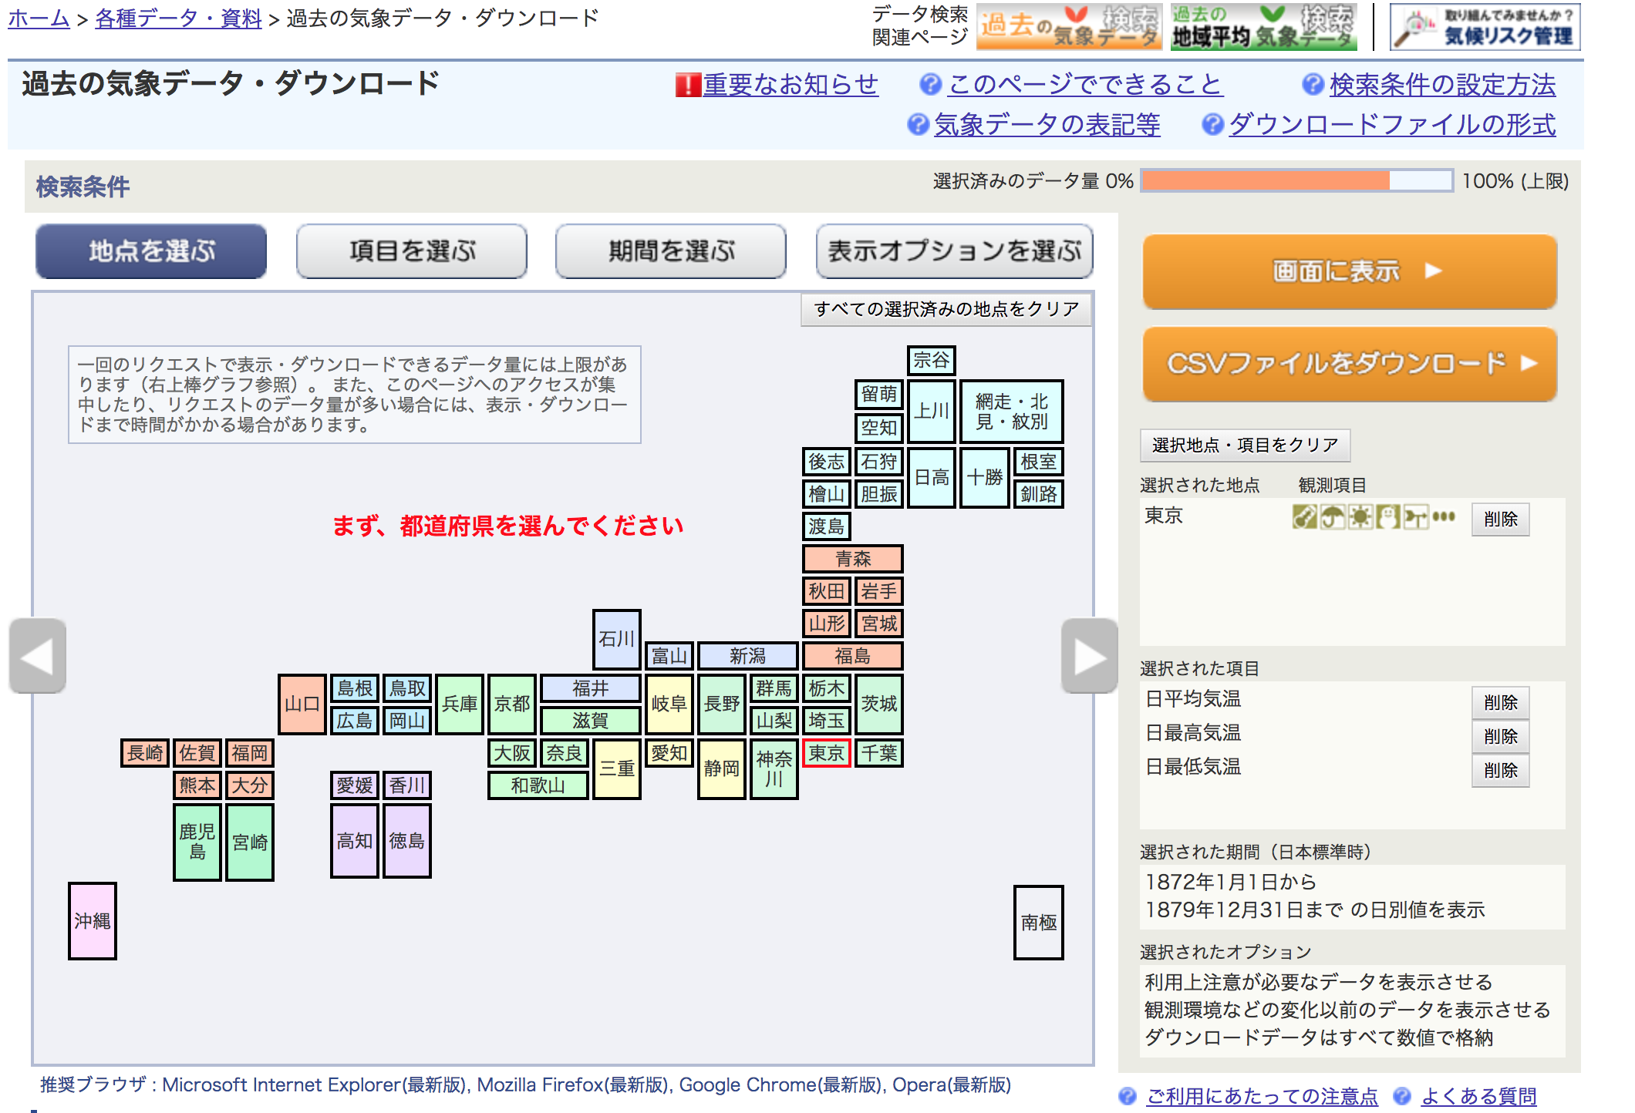The height and width of the screenshot is (1113, 1635).
Task: Click CSVファイルをダウンロード button
Action: 1349,363
